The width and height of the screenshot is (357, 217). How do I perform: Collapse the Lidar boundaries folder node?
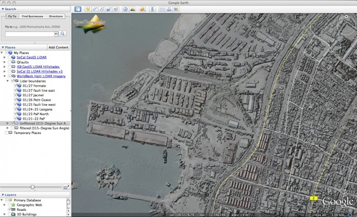[8, 81]
